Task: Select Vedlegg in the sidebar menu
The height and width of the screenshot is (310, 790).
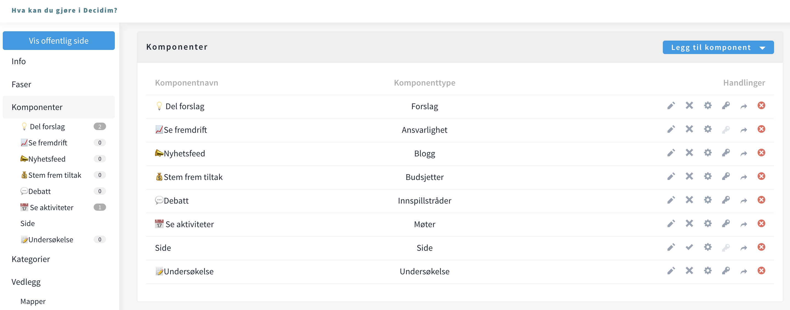Action: (26, 282)
